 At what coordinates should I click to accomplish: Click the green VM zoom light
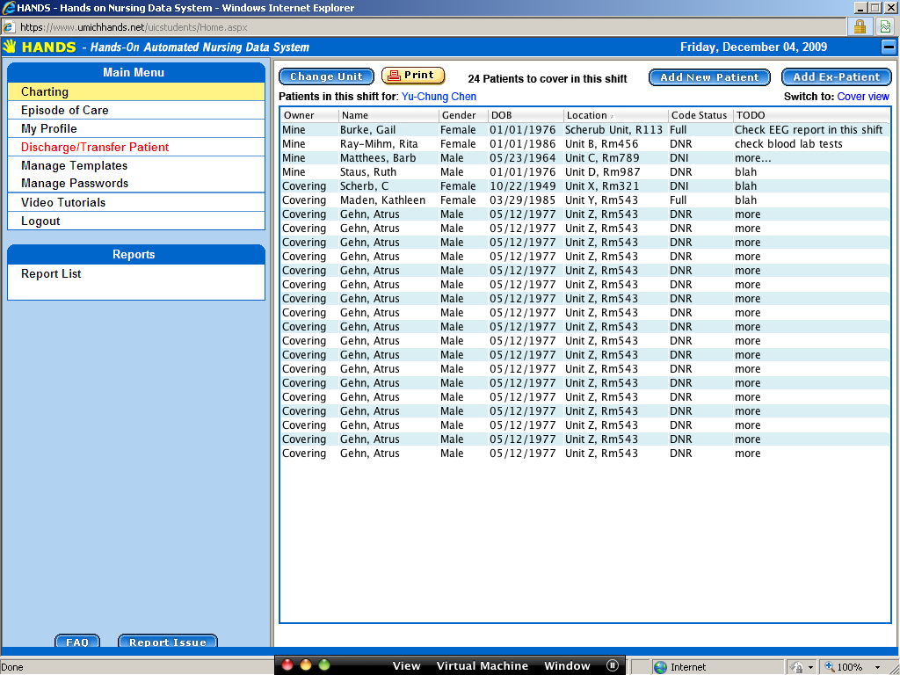324,665
